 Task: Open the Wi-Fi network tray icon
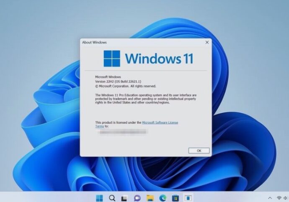tap(279, 197)
